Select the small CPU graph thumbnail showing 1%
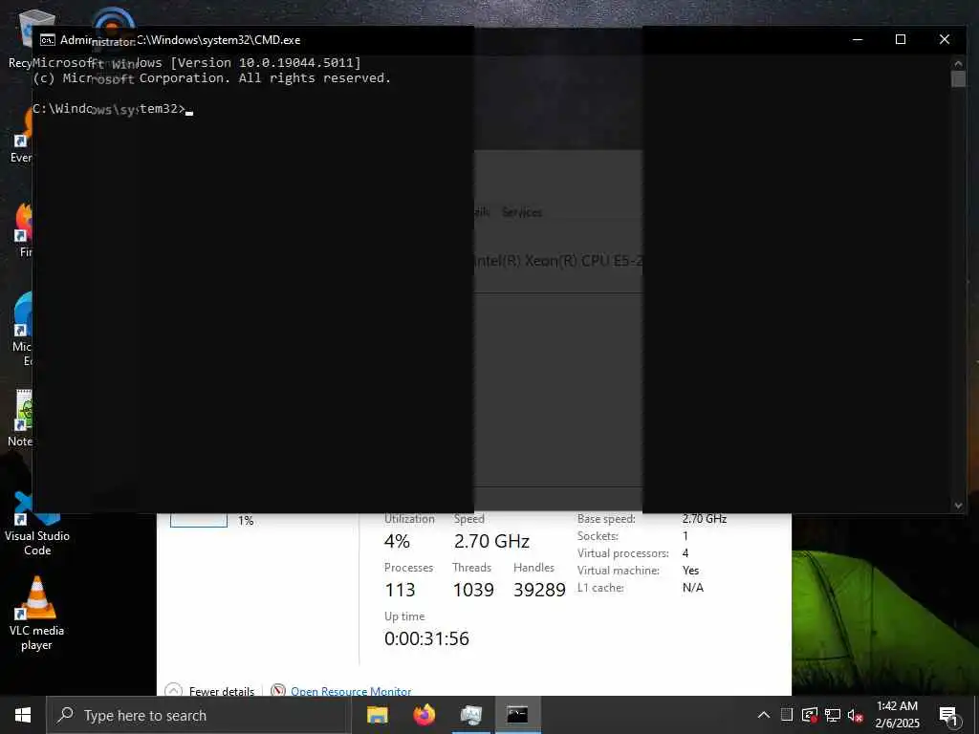Image resolution: width=979 pixels, height=734 pixels. pos(199,520)
